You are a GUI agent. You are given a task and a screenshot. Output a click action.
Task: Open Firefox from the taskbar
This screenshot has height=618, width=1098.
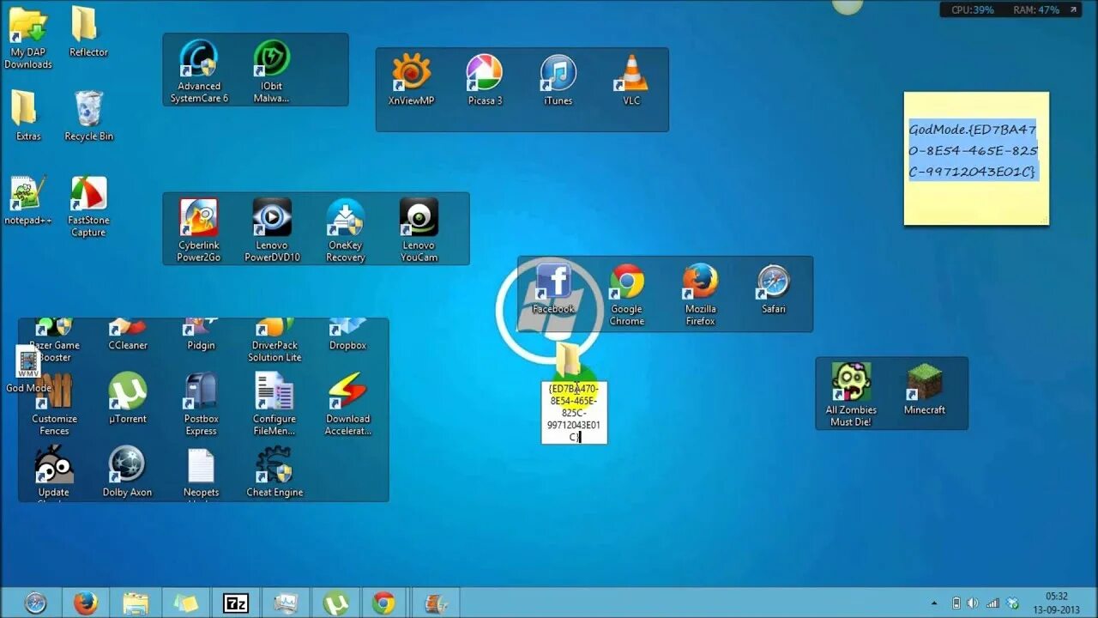click(85, 603)
